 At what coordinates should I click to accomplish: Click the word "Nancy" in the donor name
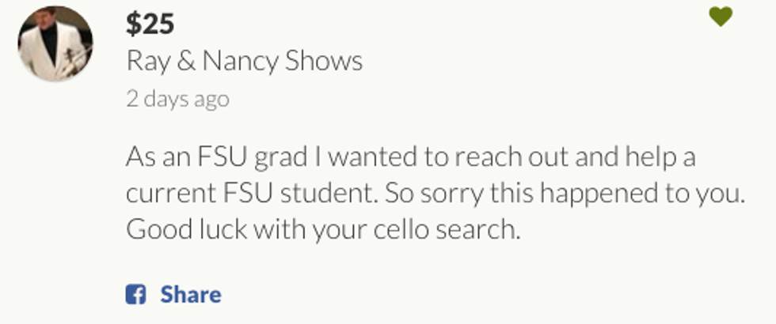coord(241,61)
